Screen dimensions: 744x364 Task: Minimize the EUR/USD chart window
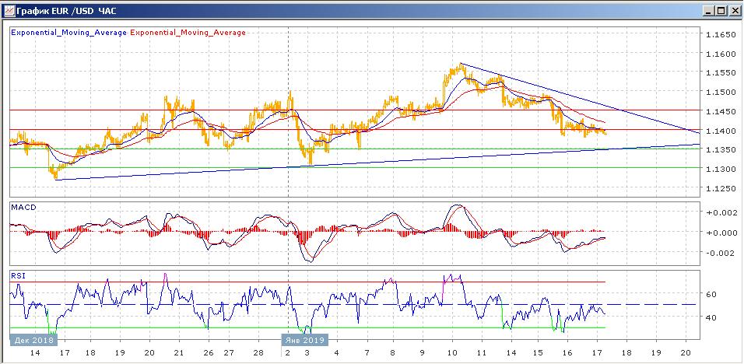(x=709, y=11)
